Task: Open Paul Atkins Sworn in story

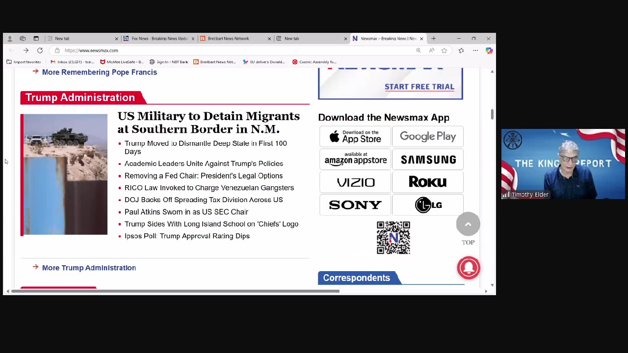Action: [x=186, y=212]
